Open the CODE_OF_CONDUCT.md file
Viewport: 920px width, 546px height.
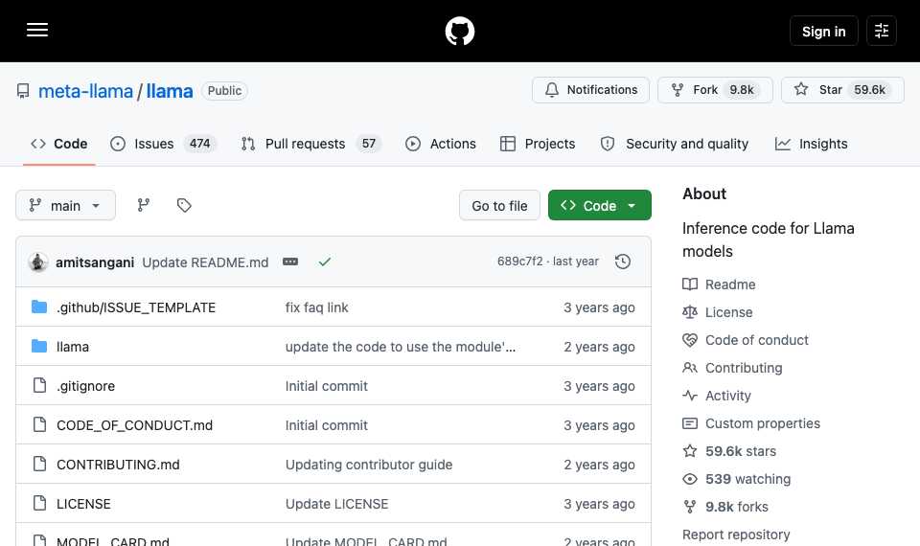[x=134, y=425]
